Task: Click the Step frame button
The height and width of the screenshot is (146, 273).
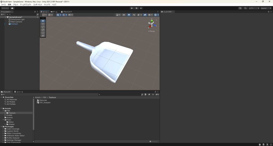Action: 141,8
